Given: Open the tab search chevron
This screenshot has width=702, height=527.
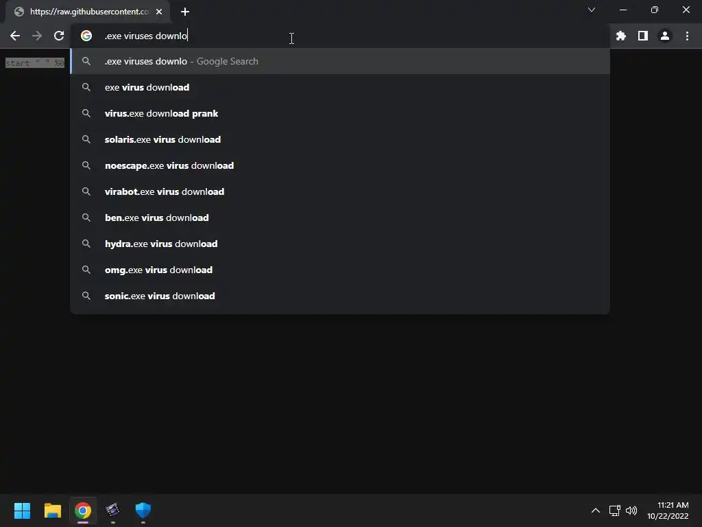Looking at the screenshot, I should [592, 10].
